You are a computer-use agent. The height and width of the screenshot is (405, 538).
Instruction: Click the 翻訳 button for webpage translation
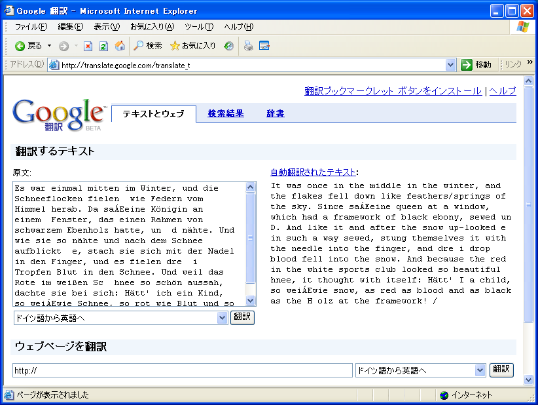(x=501, y=370)
